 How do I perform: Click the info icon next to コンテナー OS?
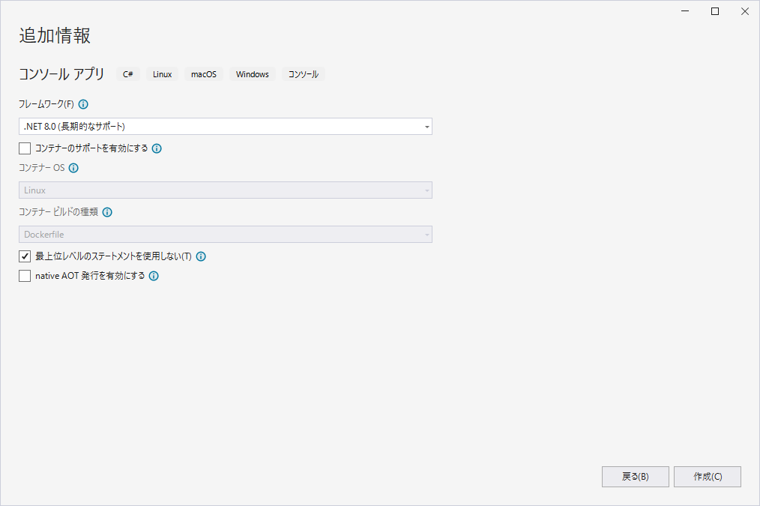pos(73,168)
